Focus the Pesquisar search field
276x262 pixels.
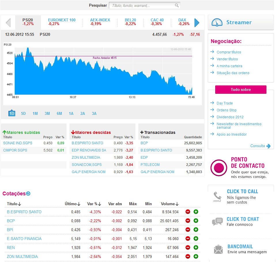coord(145,5)
